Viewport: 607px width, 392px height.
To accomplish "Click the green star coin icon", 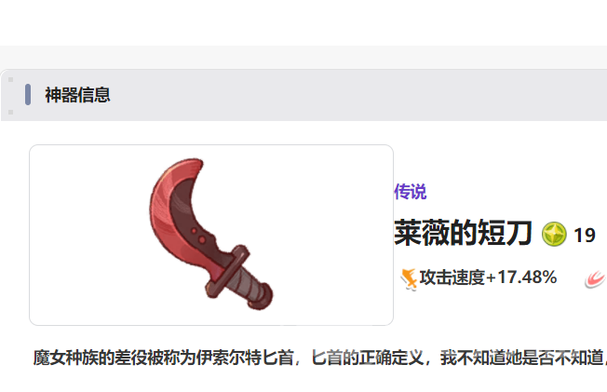I will coord(554,235).
